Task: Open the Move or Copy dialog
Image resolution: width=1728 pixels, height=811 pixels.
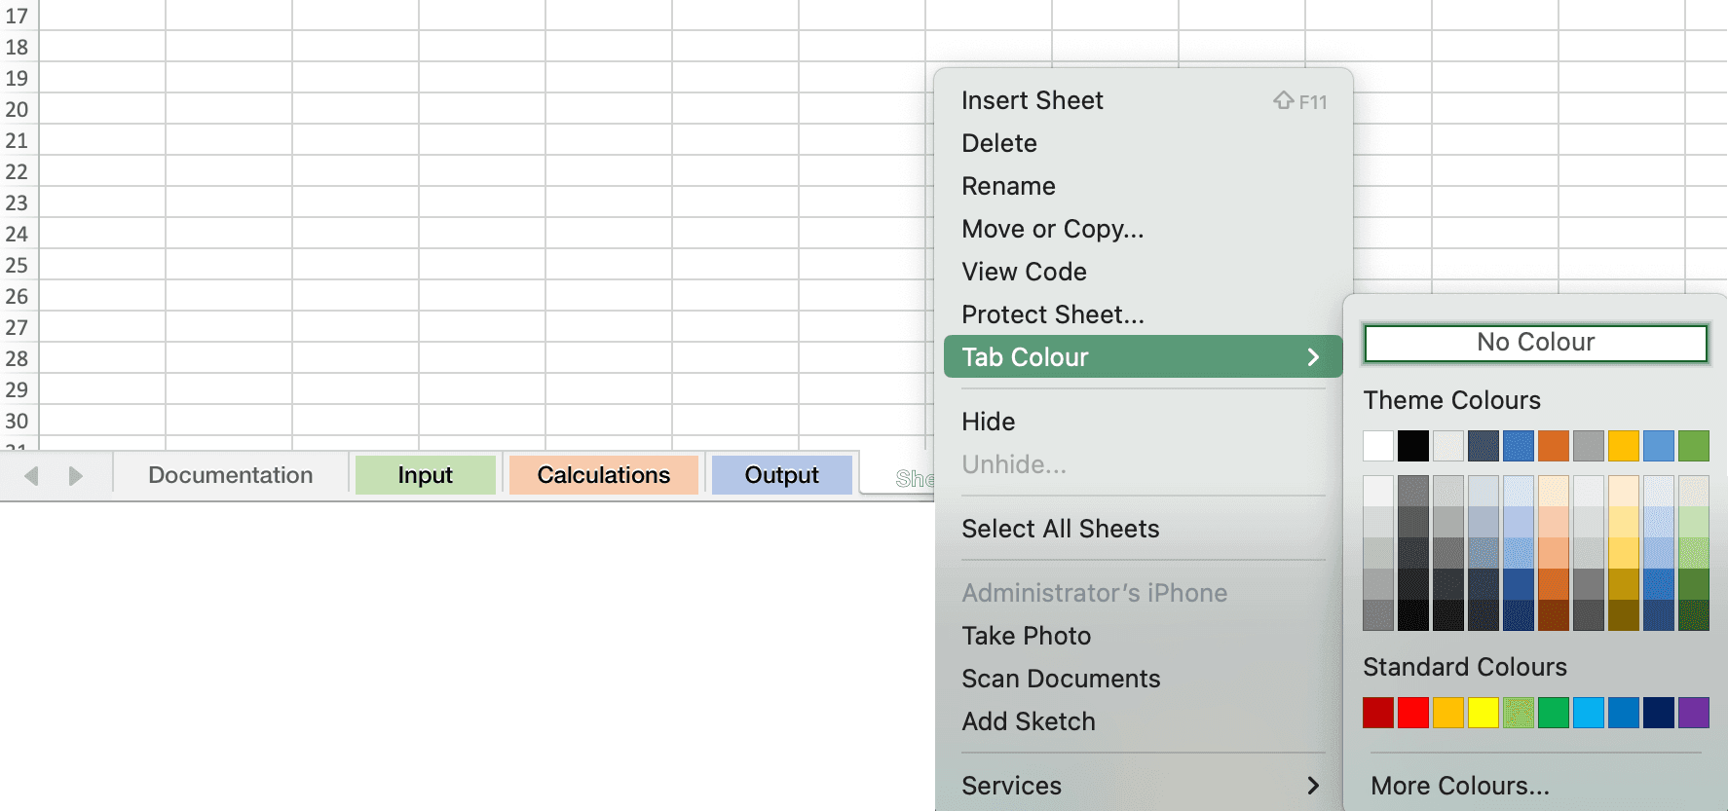Action: (x=1053, y=229)
